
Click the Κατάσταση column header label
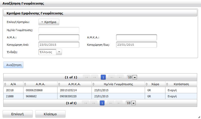pos(181,84)
